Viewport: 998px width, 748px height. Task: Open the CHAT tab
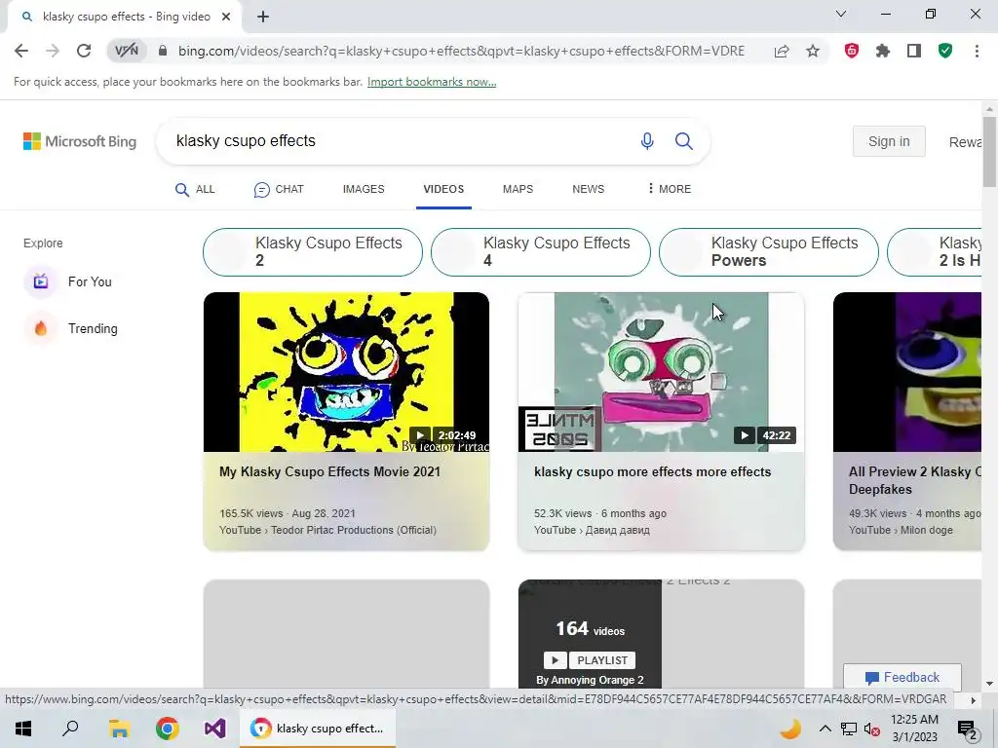point(279,190)
